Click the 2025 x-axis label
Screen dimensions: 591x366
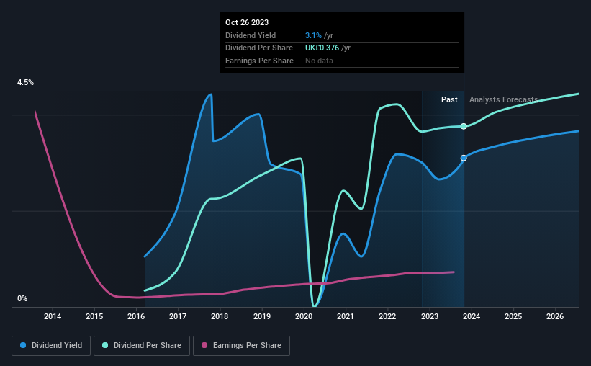point(513,316)
